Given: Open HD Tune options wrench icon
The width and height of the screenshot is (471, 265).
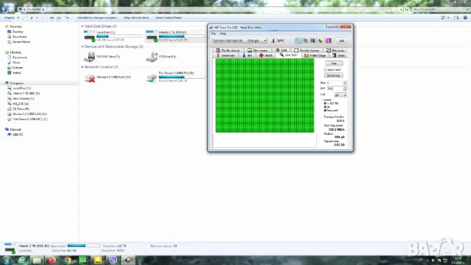Looking at the screenshot, I should (x=320, y=41).
